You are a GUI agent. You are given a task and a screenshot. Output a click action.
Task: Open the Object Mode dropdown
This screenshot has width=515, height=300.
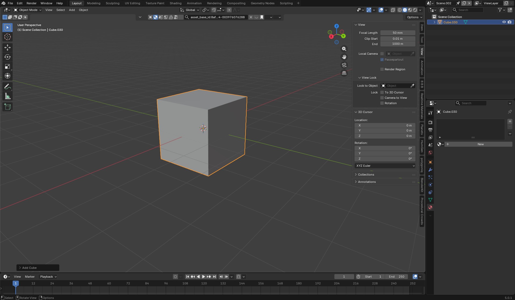coord(28,10)
